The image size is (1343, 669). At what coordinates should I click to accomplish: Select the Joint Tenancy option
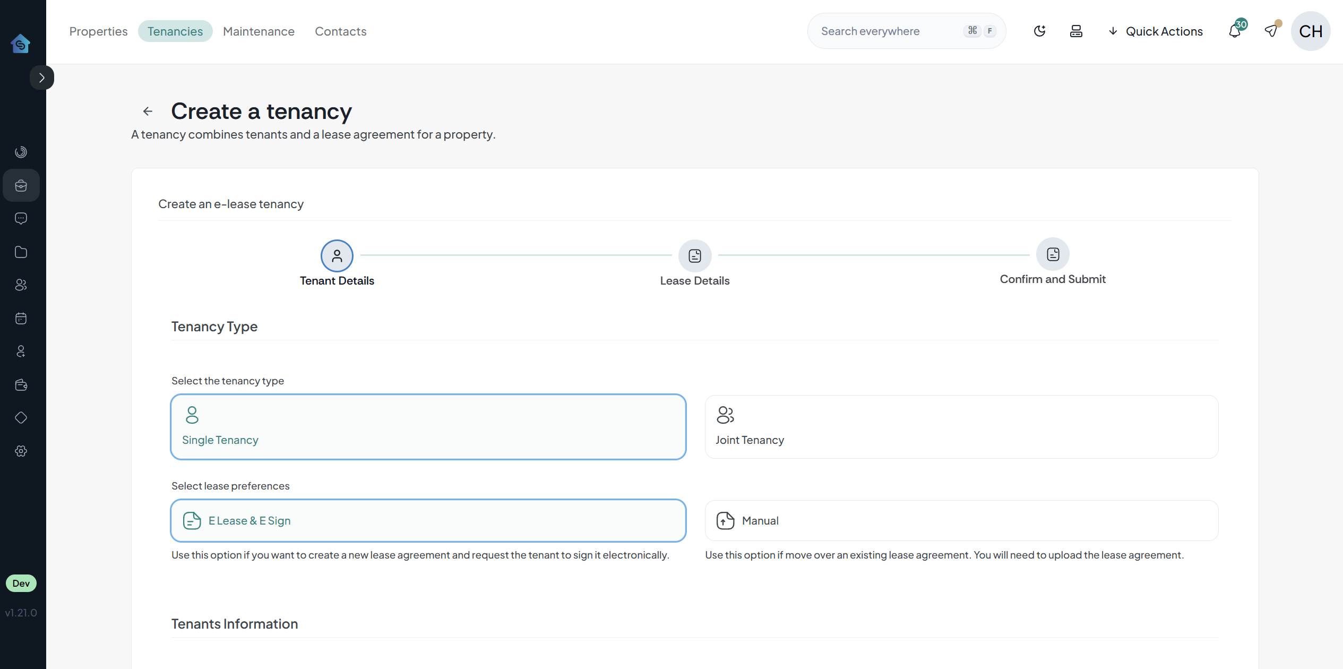click(x=961, y=426)
